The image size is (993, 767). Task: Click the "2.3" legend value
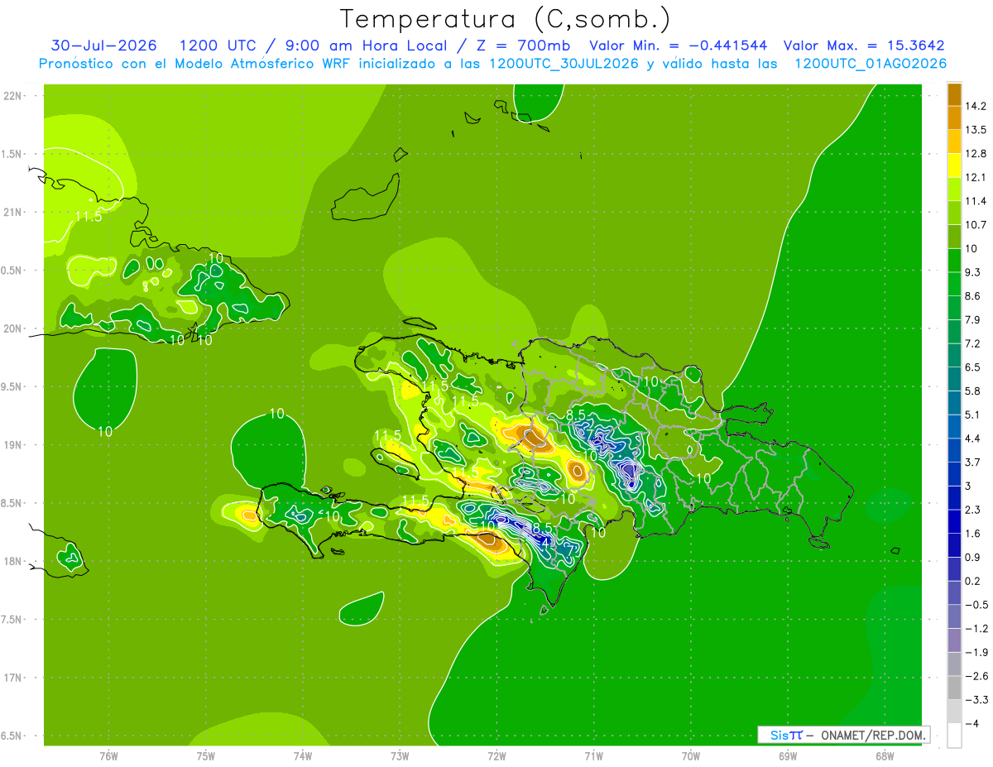pyautogui.click(x=973, y=510)
